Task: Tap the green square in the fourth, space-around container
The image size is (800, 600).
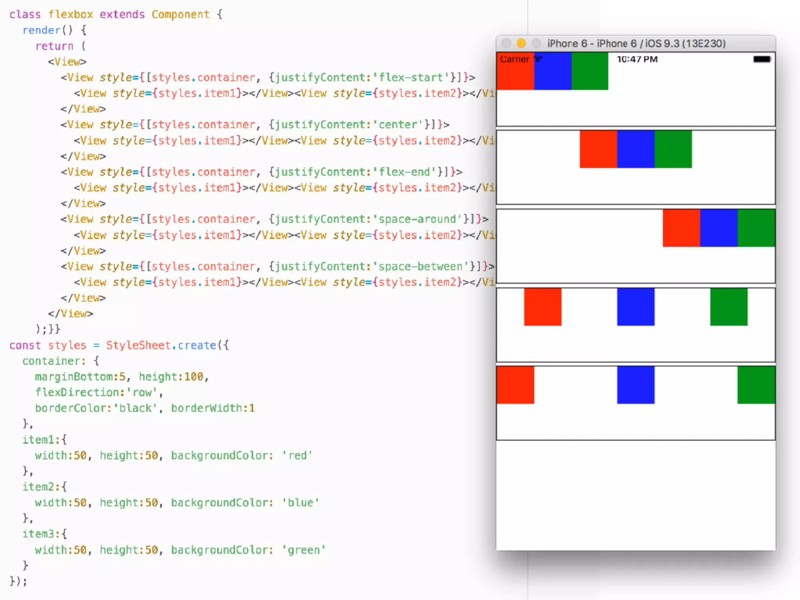Action: 729,307
